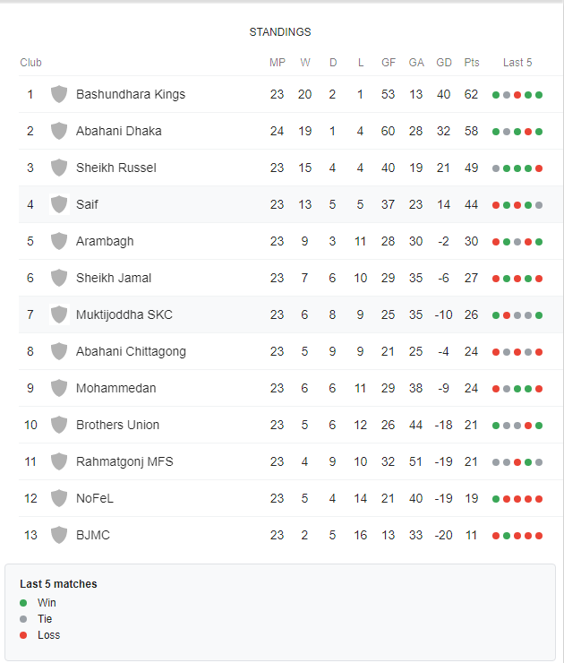Click the BJMC team shield icon

(59, 535)
